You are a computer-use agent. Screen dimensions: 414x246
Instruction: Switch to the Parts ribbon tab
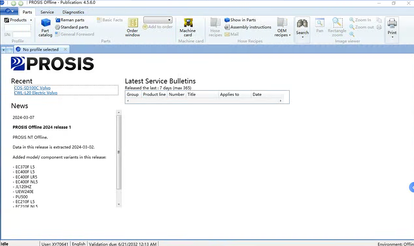pos(27,12)
